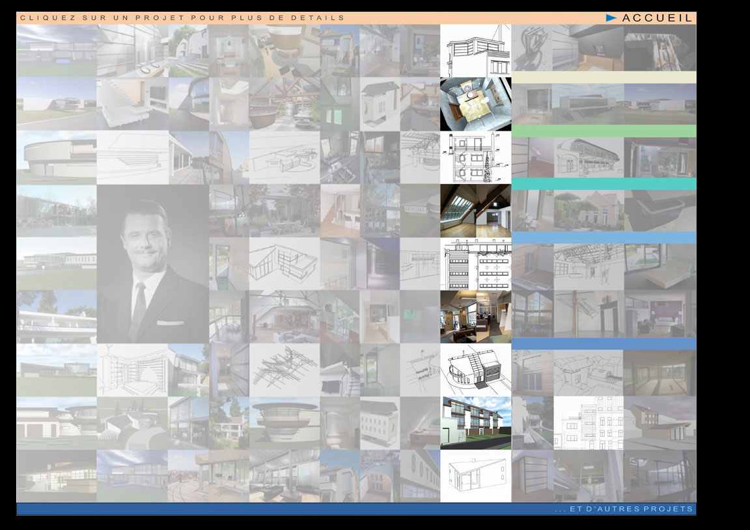
Task: Select the top-view interior render with yellow checkered floor
Action: pos(475,104)
